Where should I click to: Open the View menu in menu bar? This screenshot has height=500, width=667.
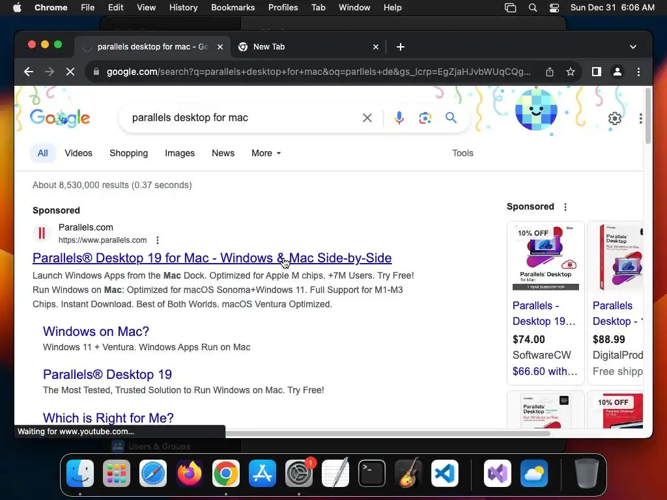pyautogui.click(x=146, y=8)
